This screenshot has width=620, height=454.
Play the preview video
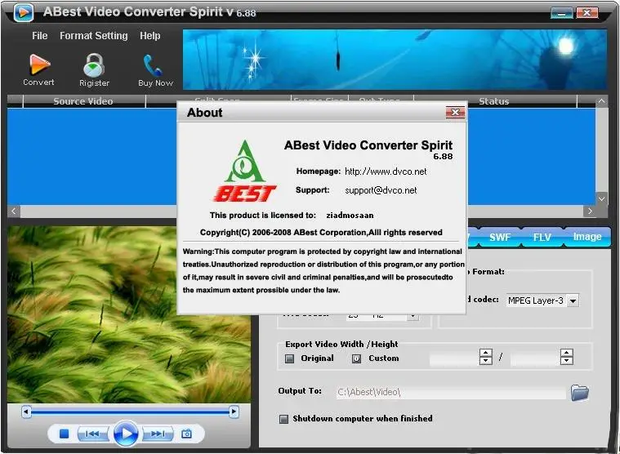tap(126, 434)
